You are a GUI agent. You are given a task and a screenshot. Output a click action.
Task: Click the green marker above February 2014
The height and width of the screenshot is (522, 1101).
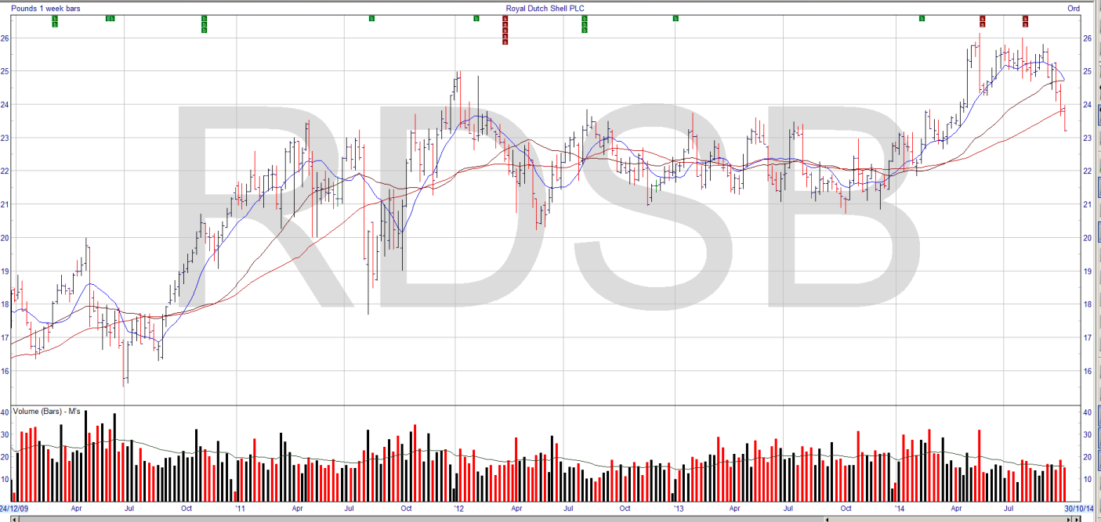point(921,18)
